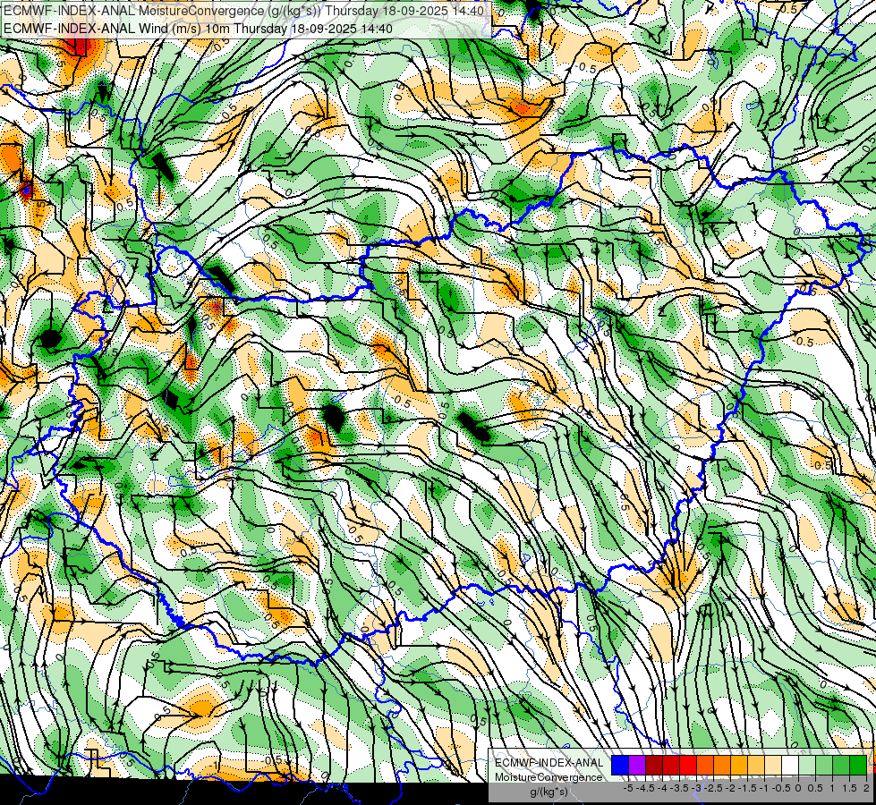Click the darkest green legend swatch
Viewport: 876px width, 805px height.
(858, 765)
